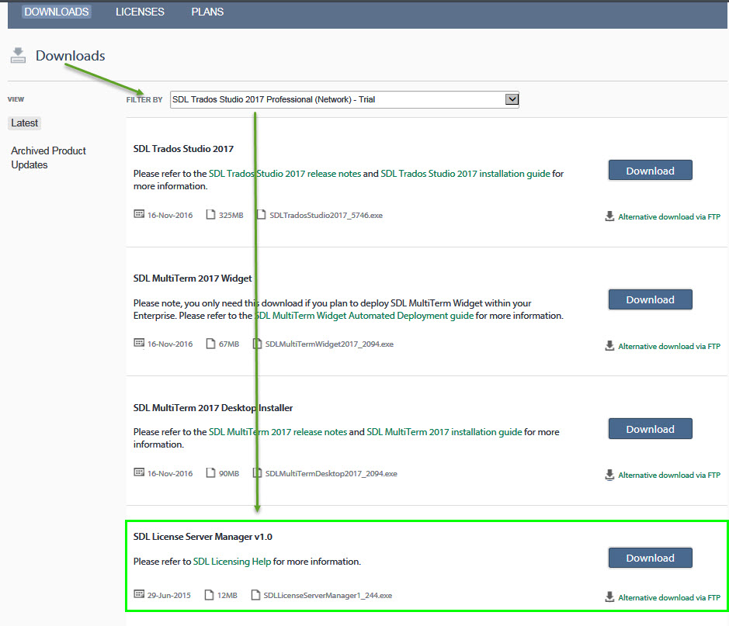Viewport: 729px width, 626px height.
Task: Open Archived Product Updates view
Action: tap(48, 158)
